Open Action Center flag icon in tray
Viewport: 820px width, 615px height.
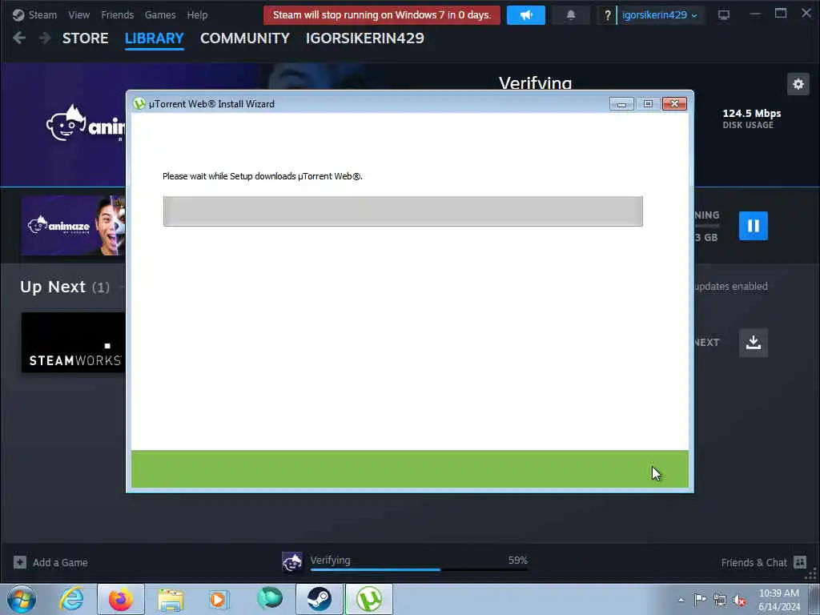(700, 599)
